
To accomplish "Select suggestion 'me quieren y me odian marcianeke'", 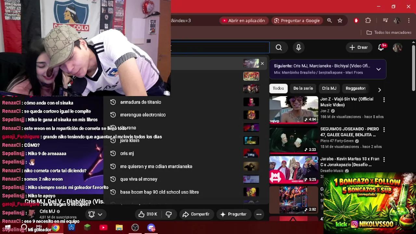I will 156,166.
